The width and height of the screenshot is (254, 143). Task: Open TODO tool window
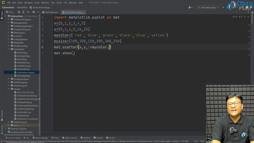click(55, 138)
